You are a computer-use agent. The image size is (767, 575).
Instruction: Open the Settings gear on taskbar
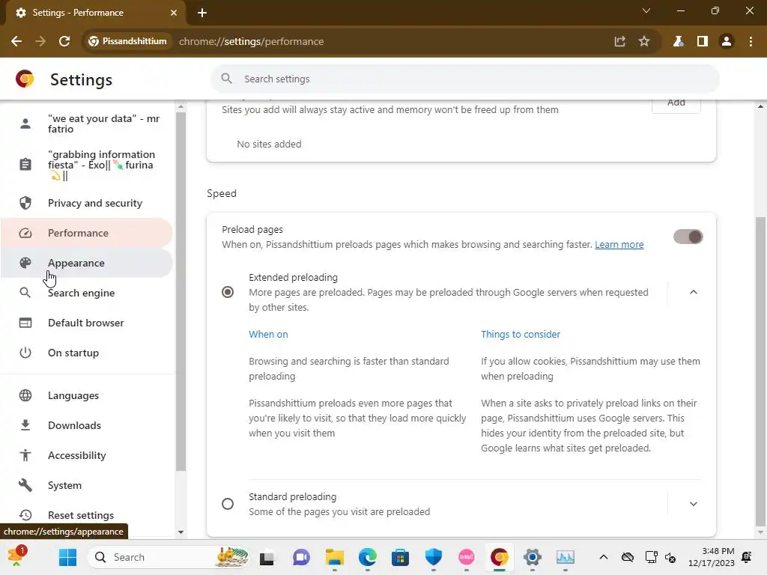tap(533, 557)
